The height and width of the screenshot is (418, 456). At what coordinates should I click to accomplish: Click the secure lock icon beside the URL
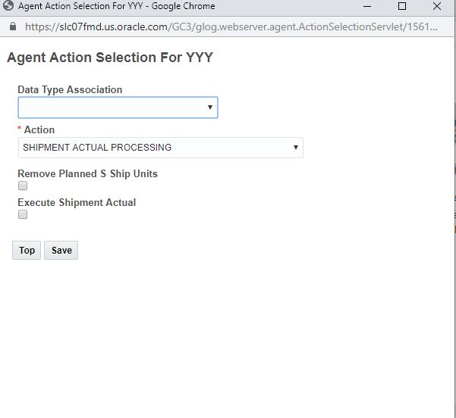11,26
